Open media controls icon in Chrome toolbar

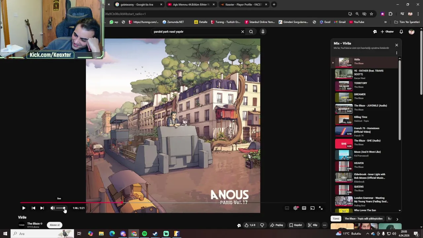point(402,14)
